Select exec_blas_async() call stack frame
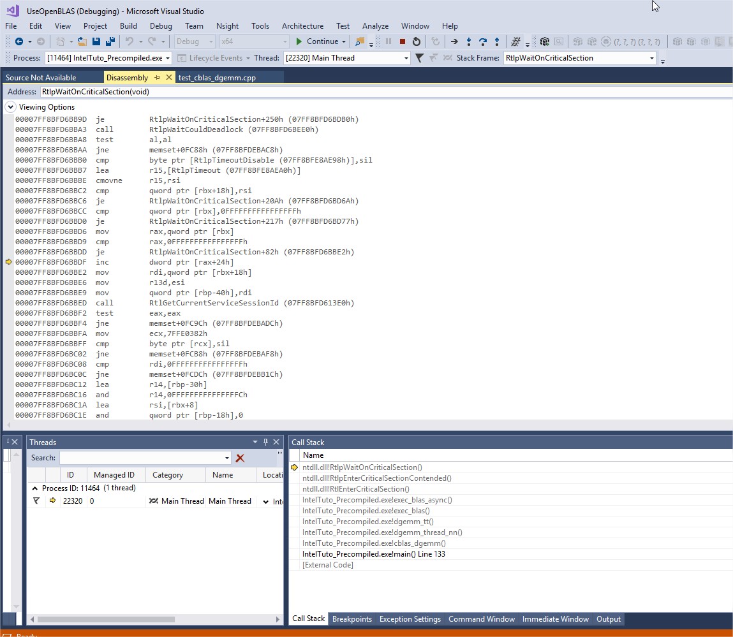 (377, 500)
